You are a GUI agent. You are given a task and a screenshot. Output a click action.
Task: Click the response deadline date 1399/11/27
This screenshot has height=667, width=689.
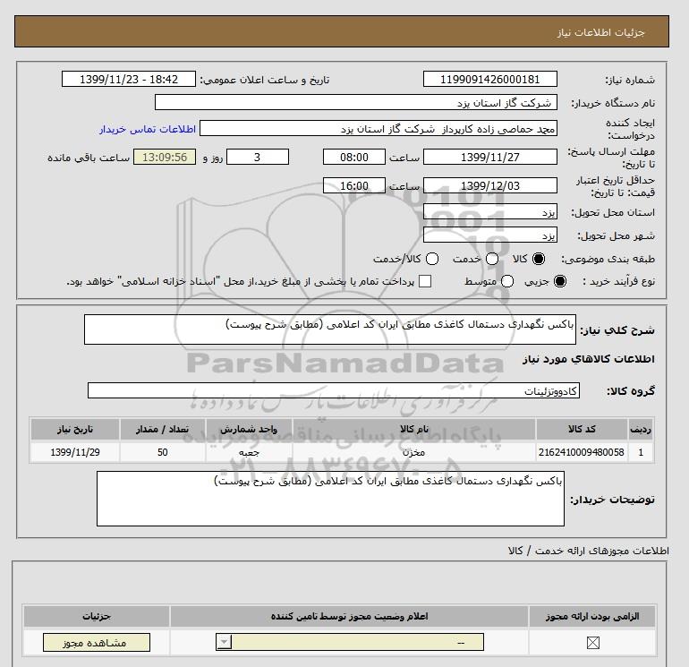490,157
